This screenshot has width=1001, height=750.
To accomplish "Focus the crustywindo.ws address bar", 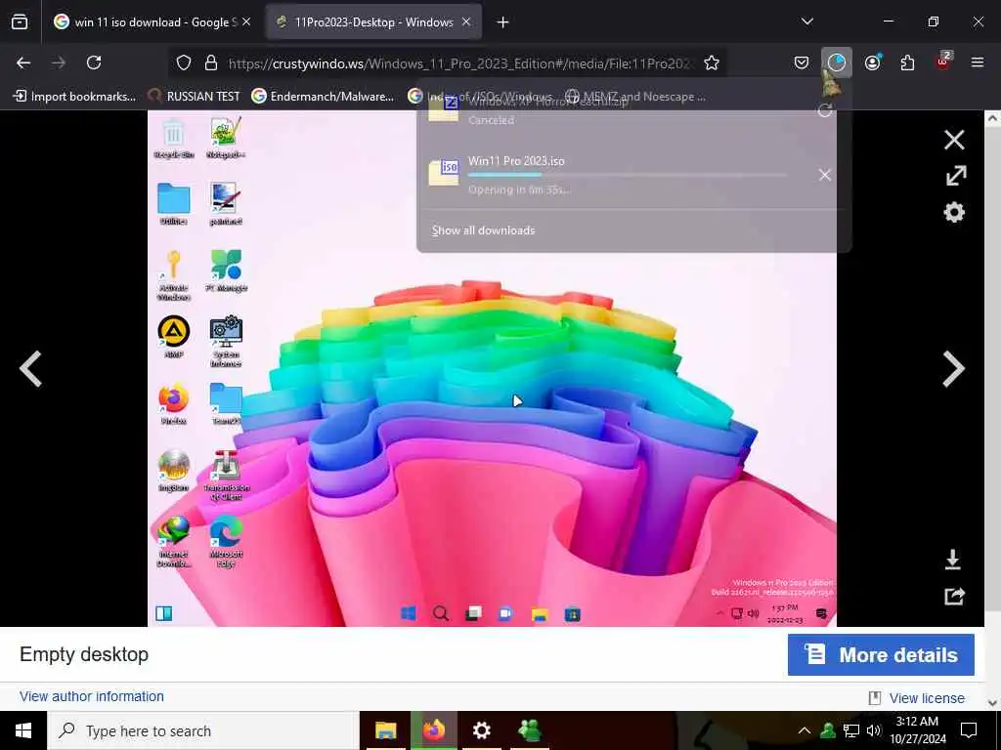I will click(459, 63).
